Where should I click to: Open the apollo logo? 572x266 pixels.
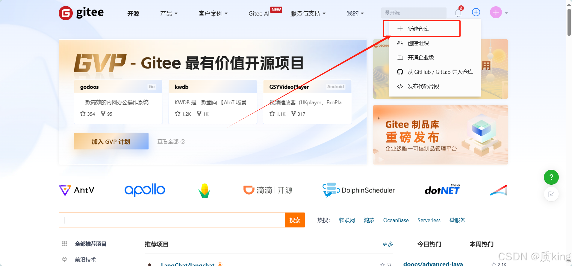145,190
